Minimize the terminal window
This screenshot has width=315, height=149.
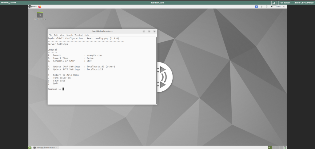pos(144,31)
